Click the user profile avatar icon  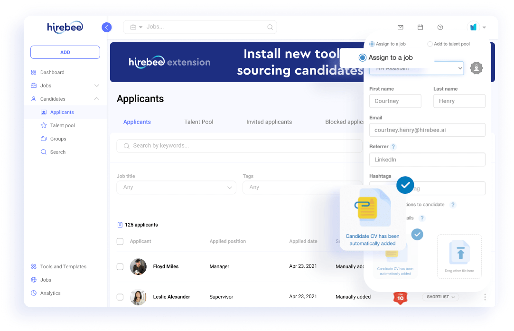(x=473, y=27)
